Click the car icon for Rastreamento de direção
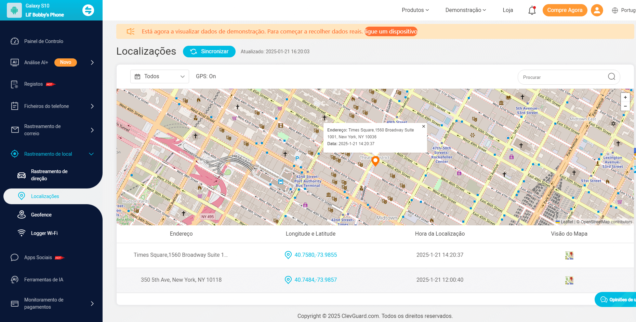Screen dimensions: 636x322 (22, 175)
